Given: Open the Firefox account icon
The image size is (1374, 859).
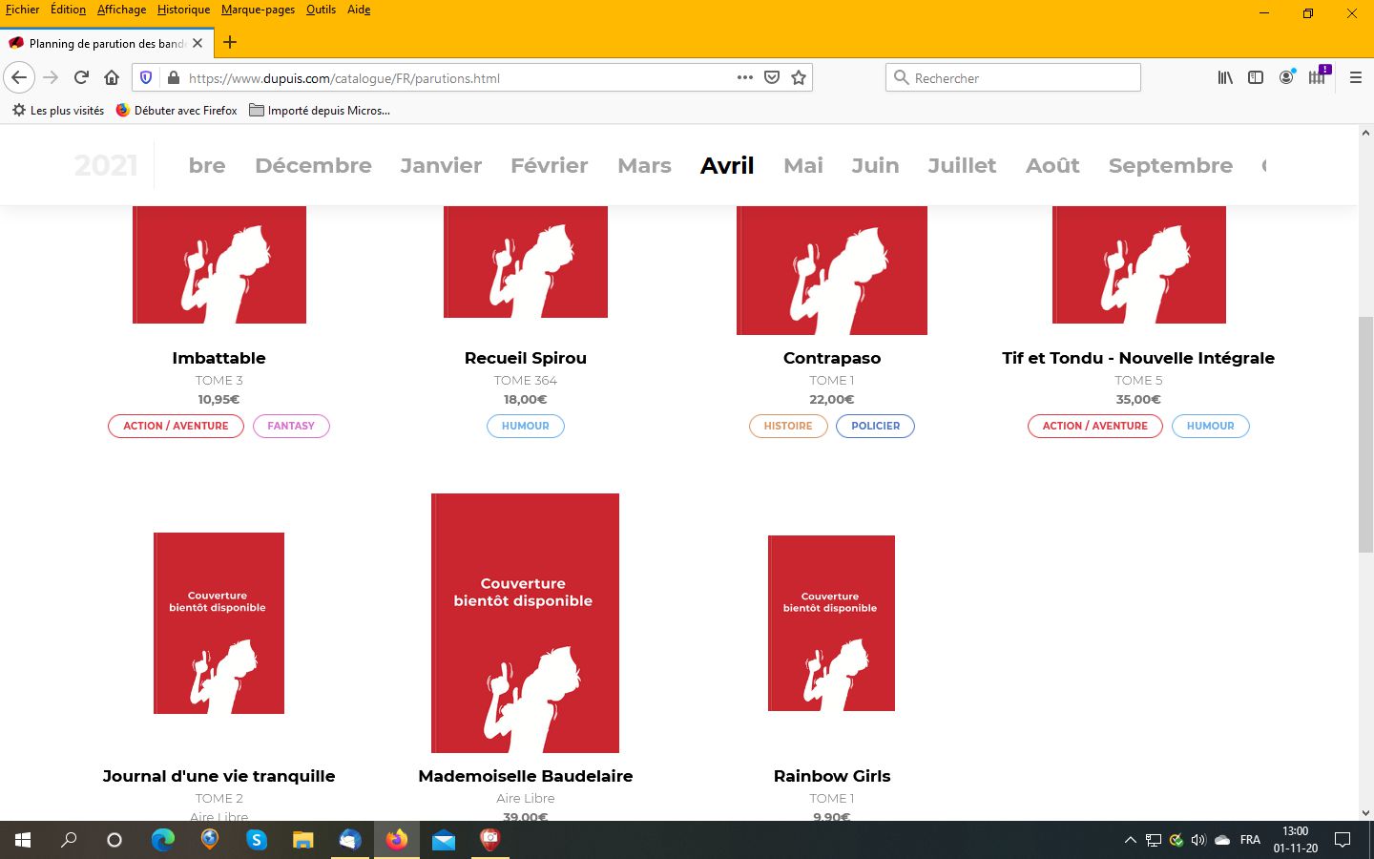Looking at the screenshot, I should (x=1286, y=77).
